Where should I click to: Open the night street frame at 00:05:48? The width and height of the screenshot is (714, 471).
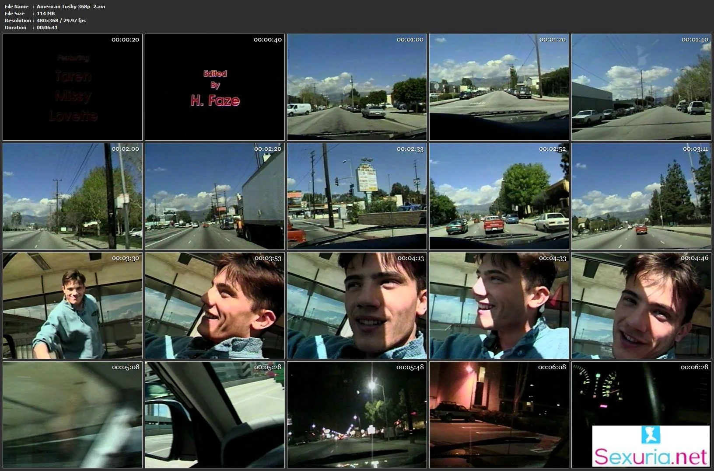[357, 415]
